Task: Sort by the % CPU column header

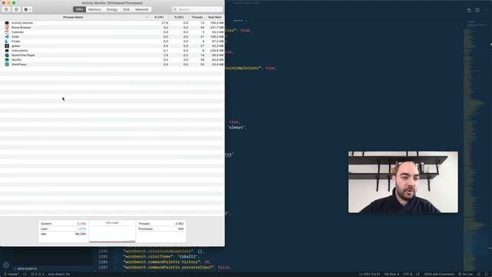Action: [x=159, y=17]
